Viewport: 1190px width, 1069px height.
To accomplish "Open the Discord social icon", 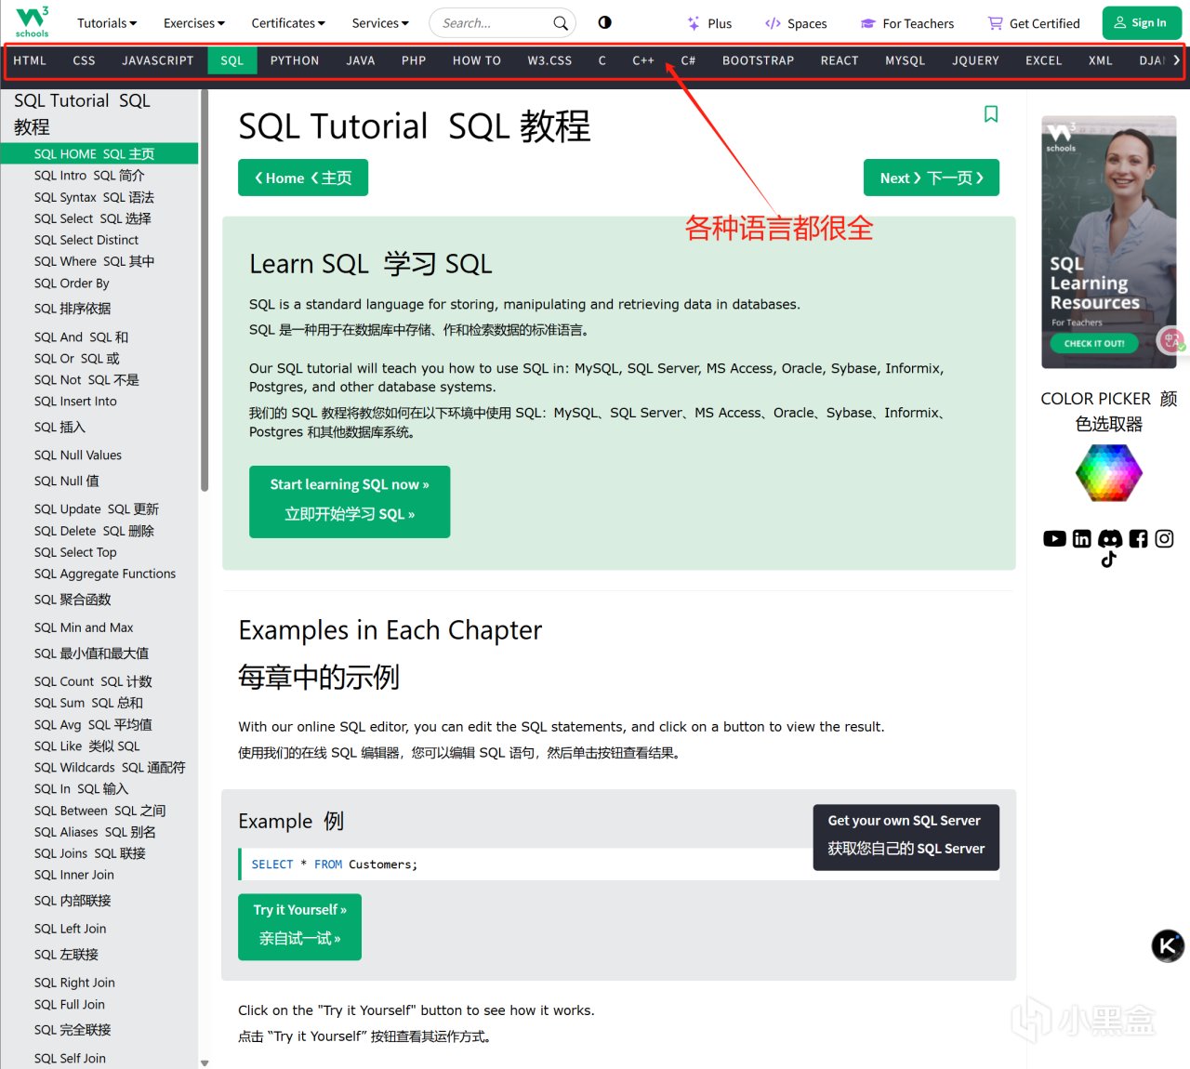I will pyautogui.click(x=1110, y=538).
